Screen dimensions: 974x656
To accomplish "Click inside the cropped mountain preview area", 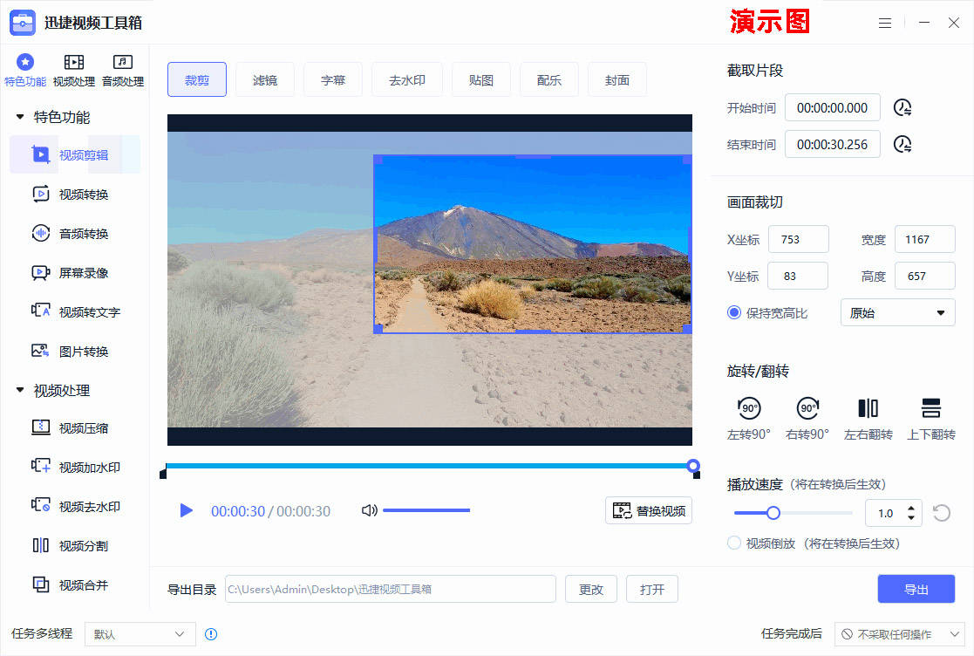I will (533, 244).
